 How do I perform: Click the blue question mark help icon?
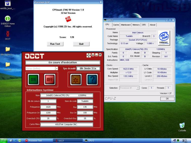(92, 79)
